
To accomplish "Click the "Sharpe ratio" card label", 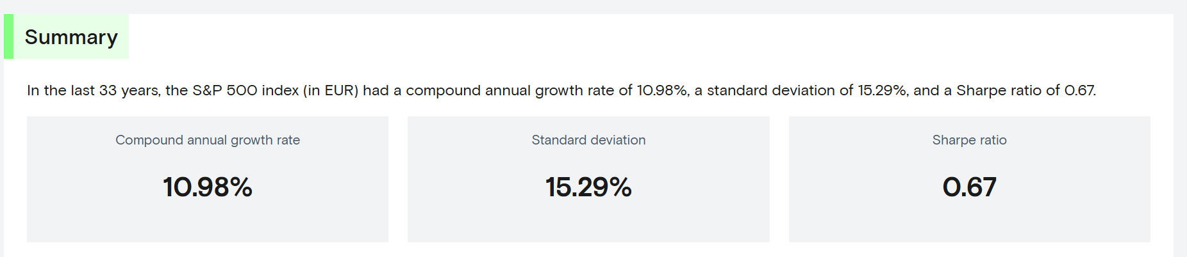I will pyautogui.click(x=969, y=140).
